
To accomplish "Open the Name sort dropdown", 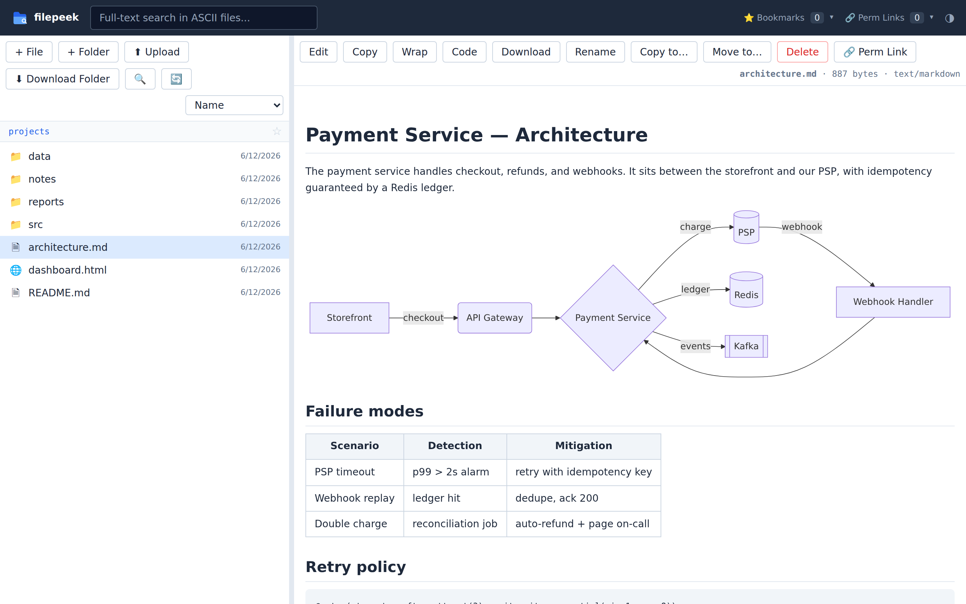I will pyautogui.click(x=234, y=105).
